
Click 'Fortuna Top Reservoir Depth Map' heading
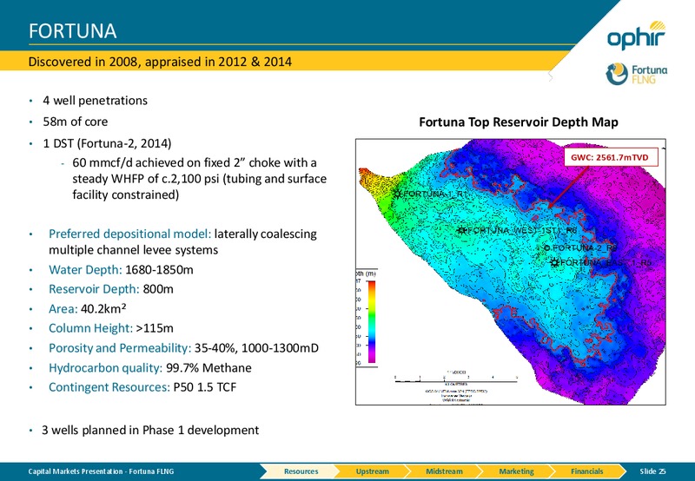518,122
